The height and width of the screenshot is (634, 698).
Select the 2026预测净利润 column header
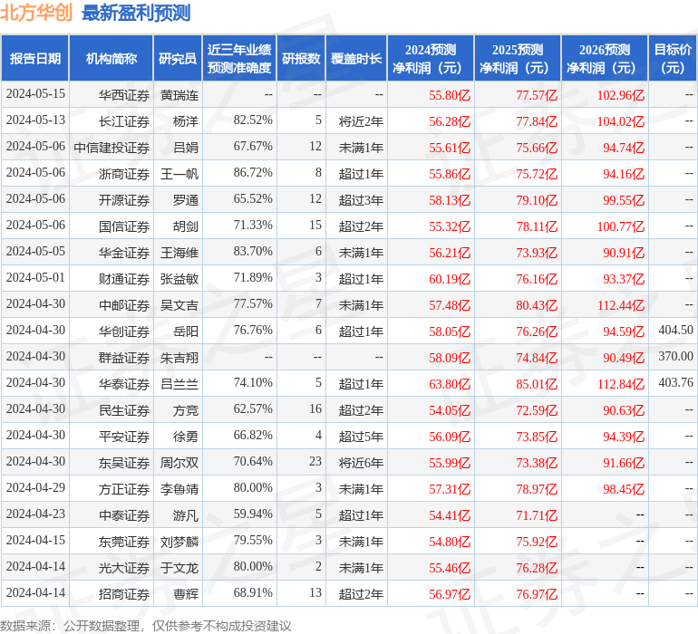(605, 59)
